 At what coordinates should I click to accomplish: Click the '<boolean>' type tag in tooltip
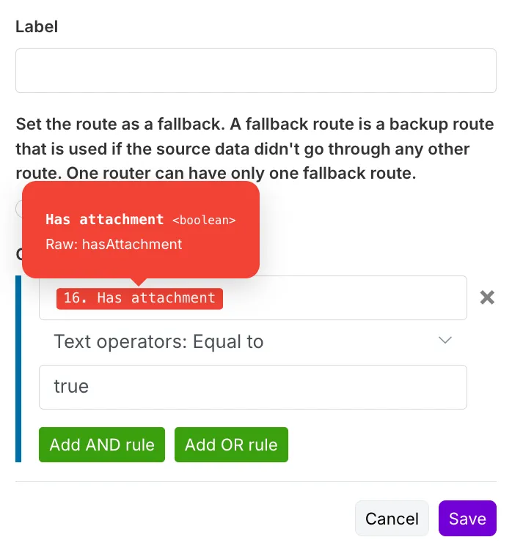(x=204, y=221)
